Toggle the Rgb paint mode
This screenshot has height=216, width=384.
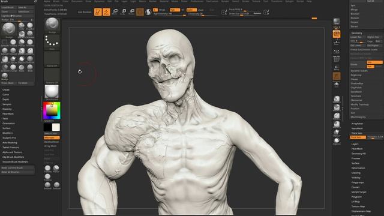pyautogui.click(x=175, y=10)
